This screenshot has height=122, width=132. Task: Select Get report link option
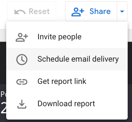67,81
